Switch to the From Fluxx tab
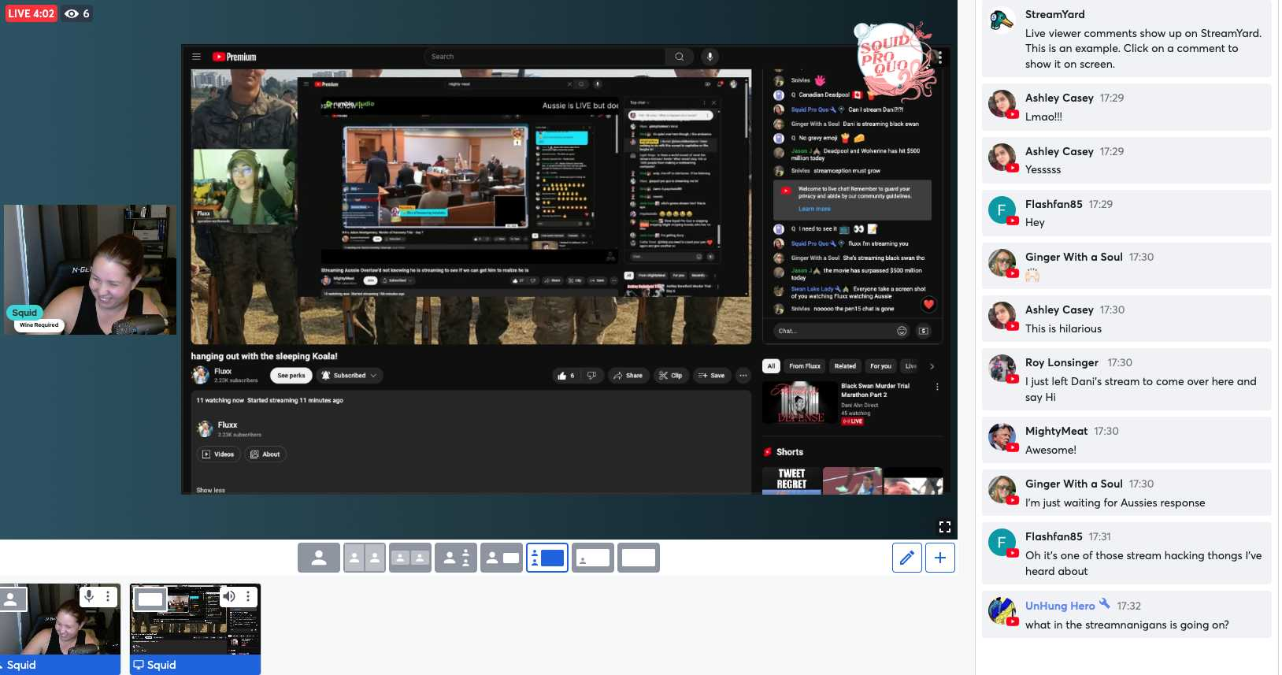The height and width of the screenshot is (675, 1282). click(805, 366)
